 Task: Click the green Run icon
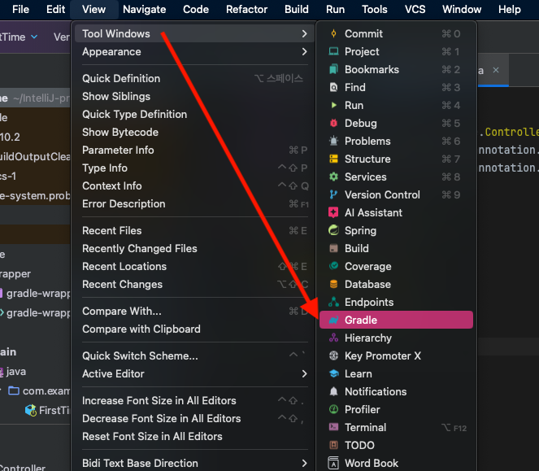[333, 105]
